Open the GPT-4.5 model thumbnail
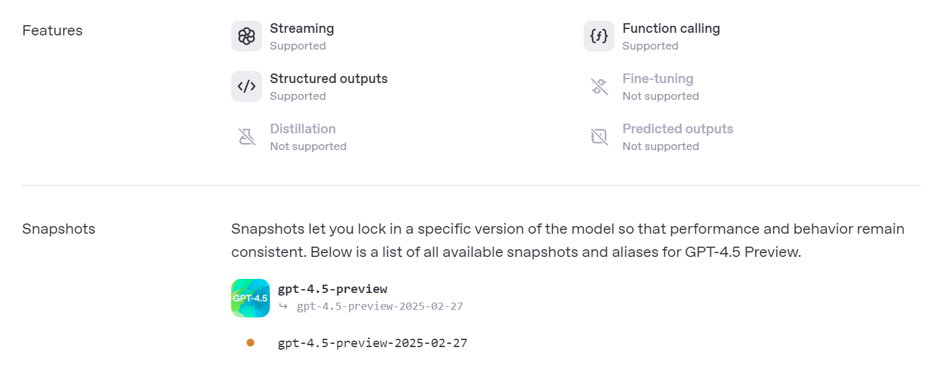This screenshot has height=378, width=938. coord(250,298)
